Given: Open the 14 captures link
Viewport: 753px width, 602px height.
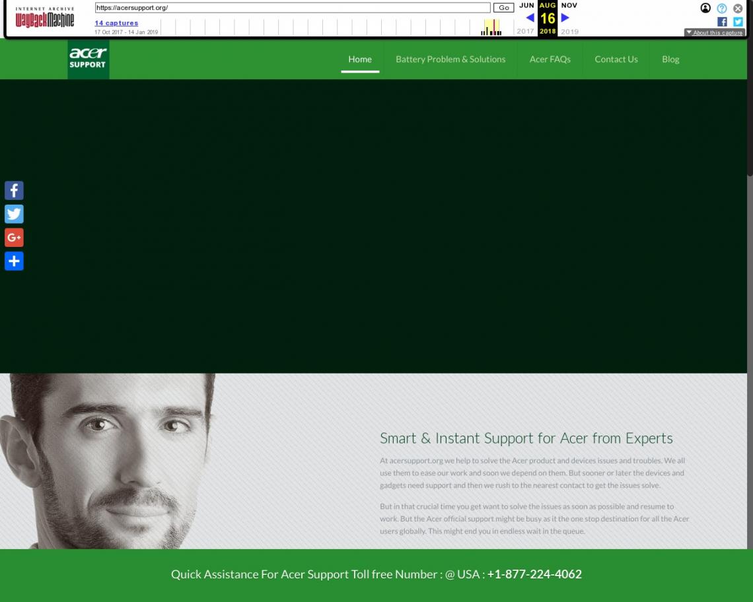Looking at the screenshot, I should [116, 22].
